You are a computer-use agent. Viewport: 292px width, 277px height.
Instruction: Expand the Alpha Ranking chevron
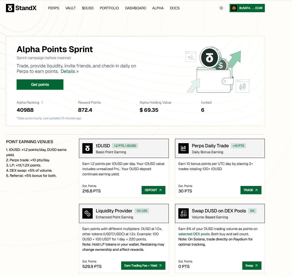[x=42, y=102]
